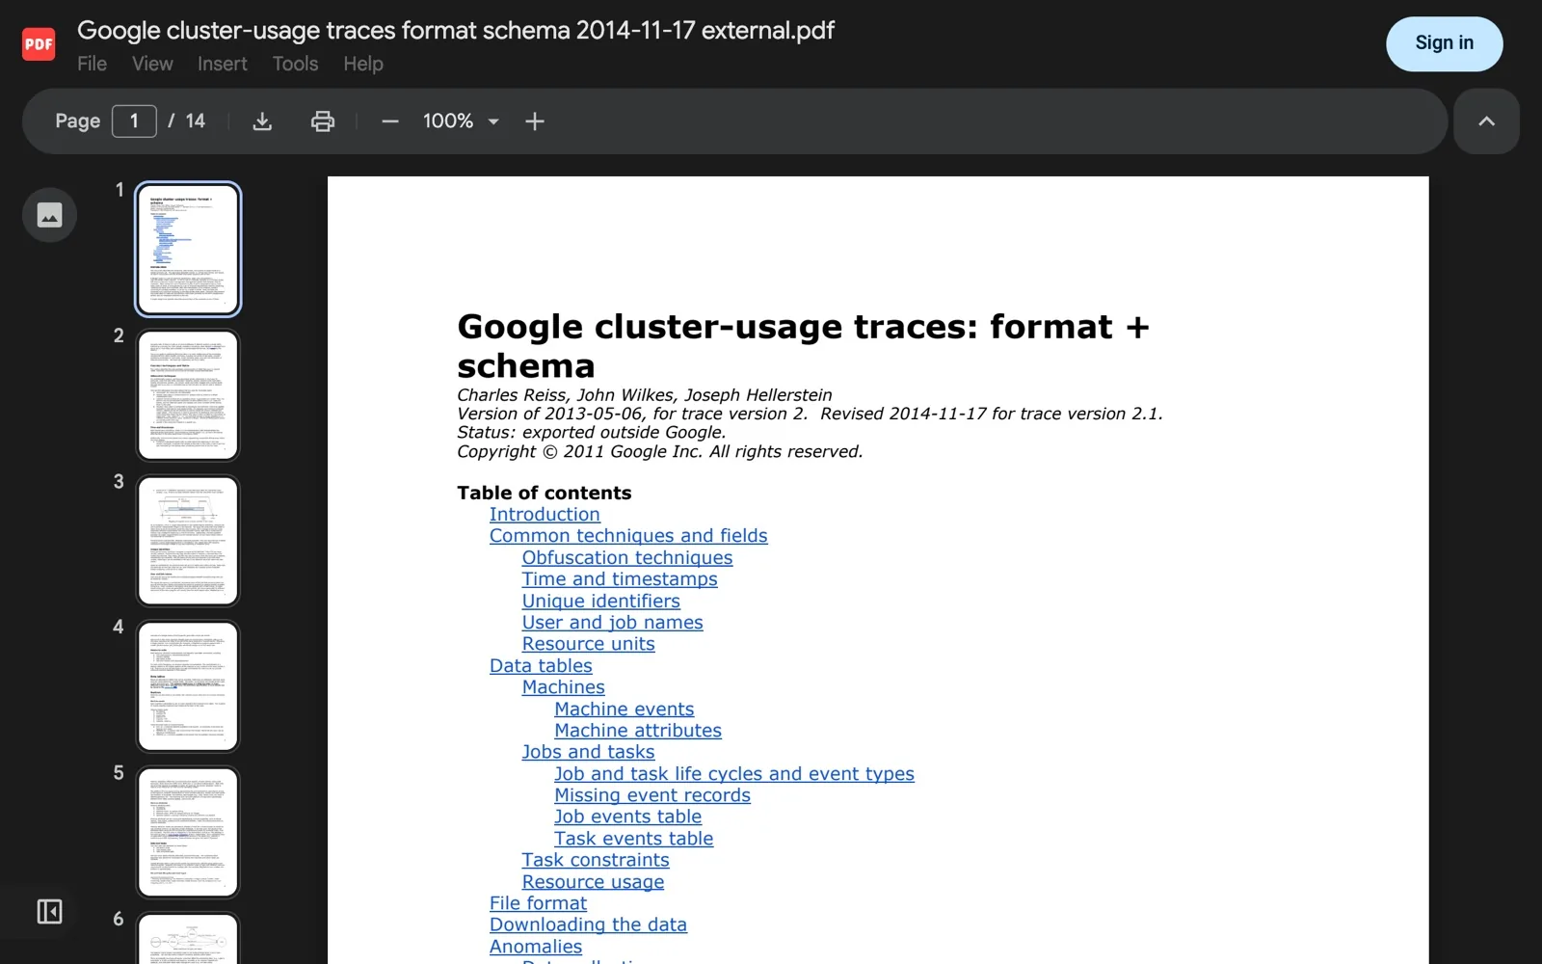Open the Tools menu
Viewport: 1542px width, 964px height.
pos(295,64)
